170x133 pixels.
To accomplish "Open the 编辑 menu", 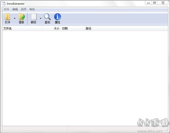I will 15,9.
